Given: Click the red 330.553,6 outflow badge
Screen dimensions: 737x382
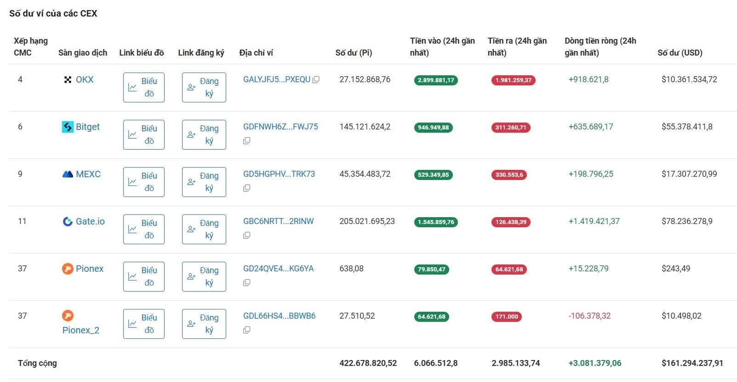Looking at the screenshot, I should point(509,175).
